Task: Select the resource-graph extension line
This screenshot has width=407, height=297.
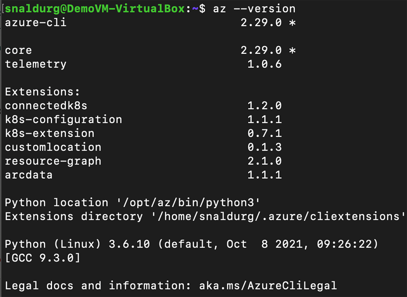Action: coord(53,161)
